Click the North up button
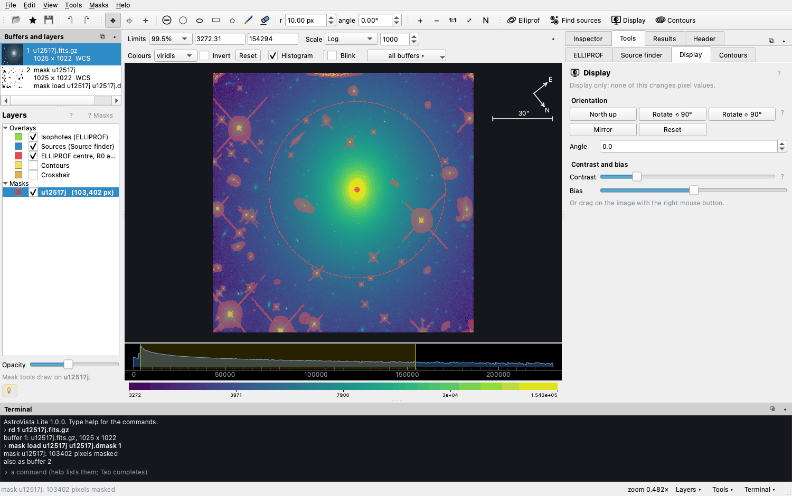 pos(603,114)
